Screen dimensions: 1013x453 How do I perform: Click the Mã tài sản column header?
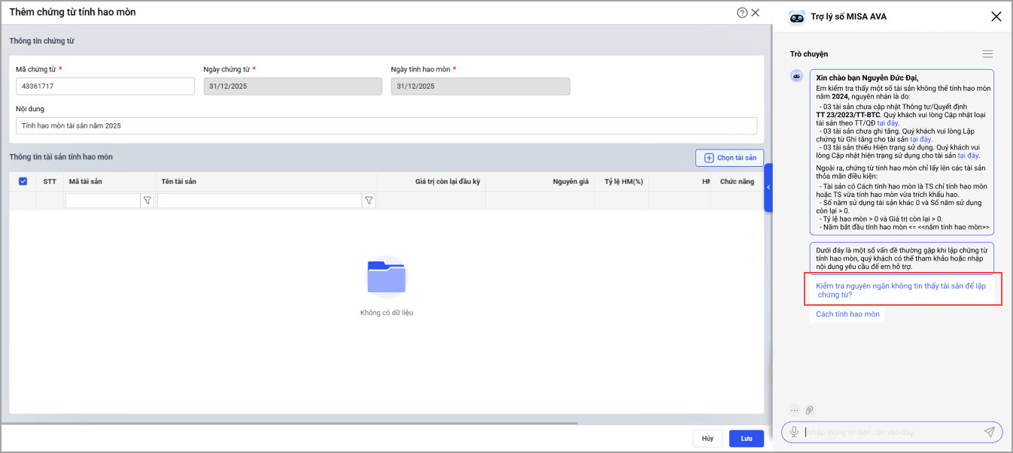coord(85,181)
